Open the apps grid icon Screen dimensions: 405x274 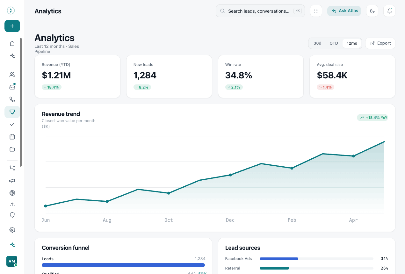tap(316, 11)
